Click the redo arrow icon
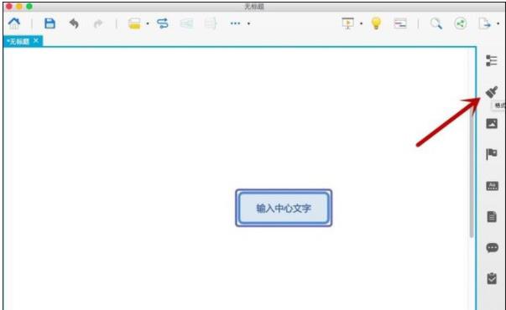Image resolution: width=506 pixels, height=310 pixels. (x=98, y=23)
